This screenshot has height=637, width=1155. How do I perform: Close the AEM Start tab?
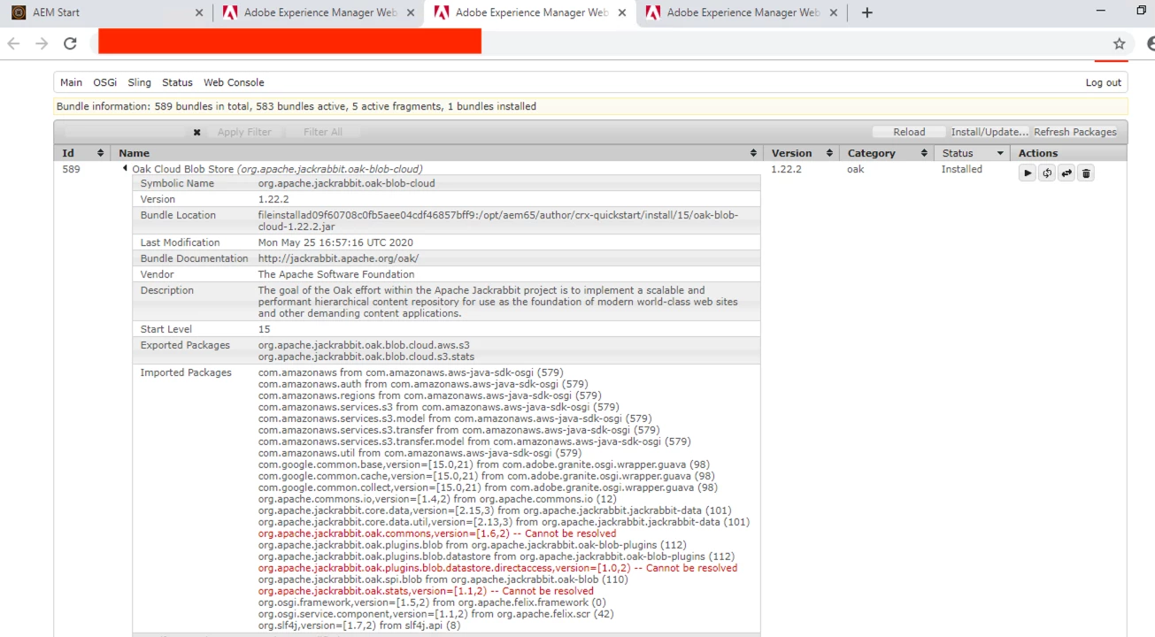pos(198,12)
